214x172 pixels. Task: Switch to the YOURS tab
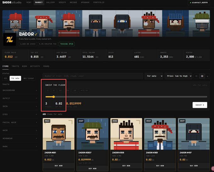46,66
